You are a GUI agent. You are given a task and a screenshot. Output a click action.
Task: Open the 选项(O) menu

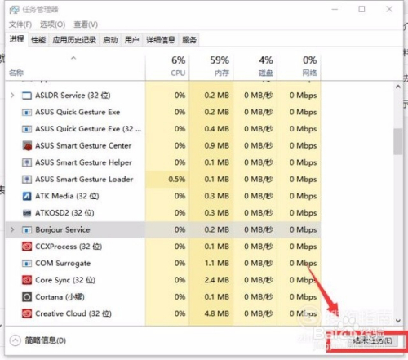(52, 24)
